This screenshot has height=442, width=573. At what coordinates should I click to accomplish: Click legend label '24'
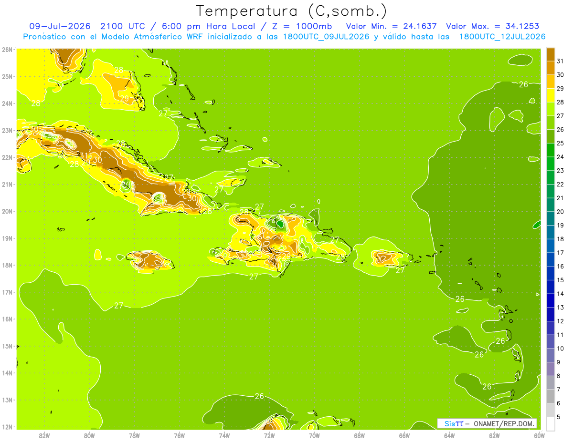[x=561, y=157]
